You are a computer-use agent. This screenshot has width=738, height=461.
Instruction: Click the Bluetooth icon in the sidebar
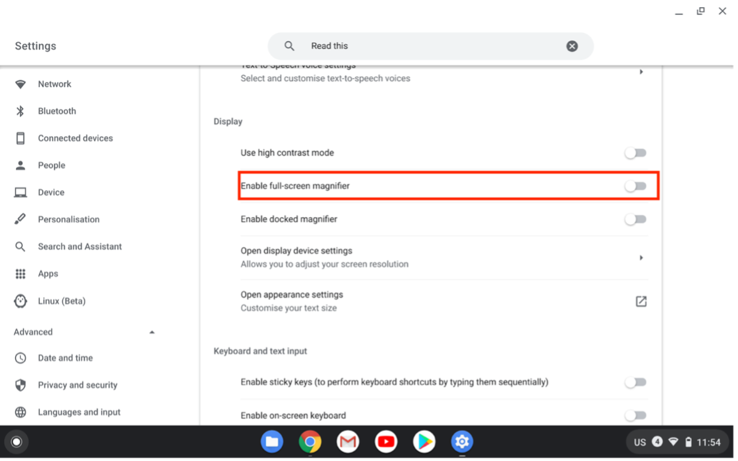[x=21, y=111]
